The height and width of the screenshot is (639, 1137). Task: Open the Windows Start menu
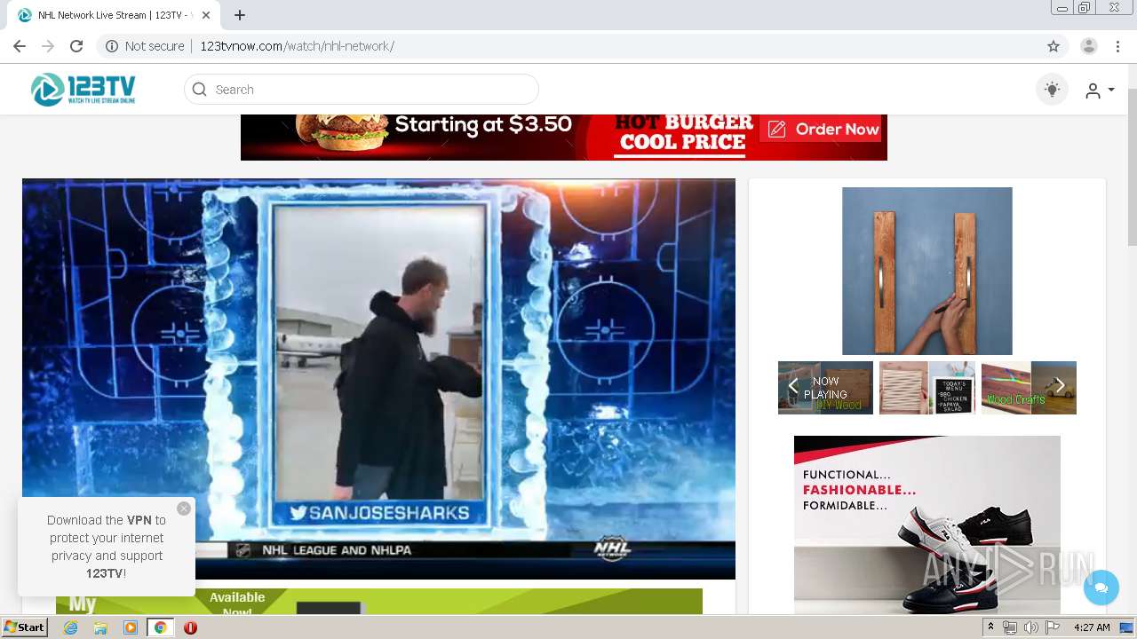coord(24,627)
